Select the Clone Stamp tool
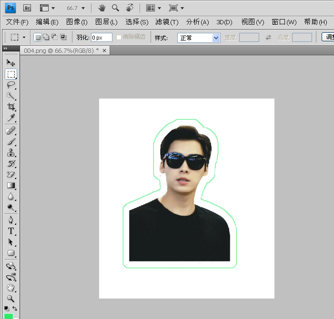The height and width of the screenshot is (319, 334). point(10,153)
